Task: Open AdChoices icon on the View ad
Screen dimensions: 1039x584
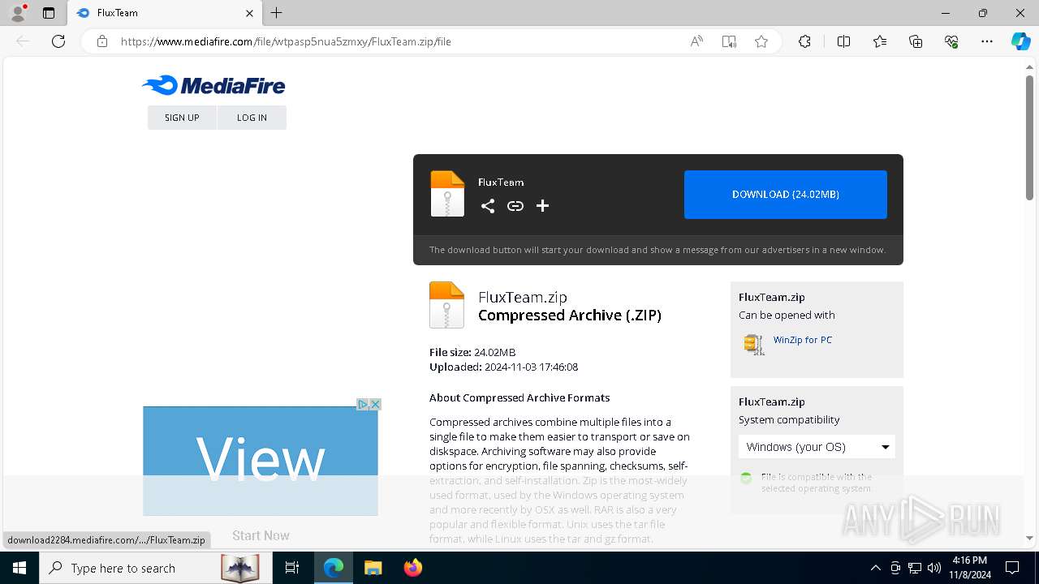Action: [x=363, y=404]
